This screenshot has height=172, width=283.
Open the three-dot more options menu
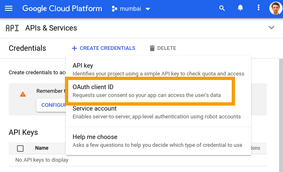point(259,7)
